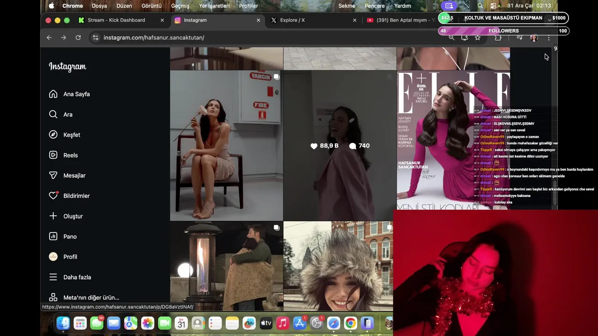Close the Instagram tab
The height and width of the screenshot is (336, 598).
pyautogui.click(x=258, y=20)
